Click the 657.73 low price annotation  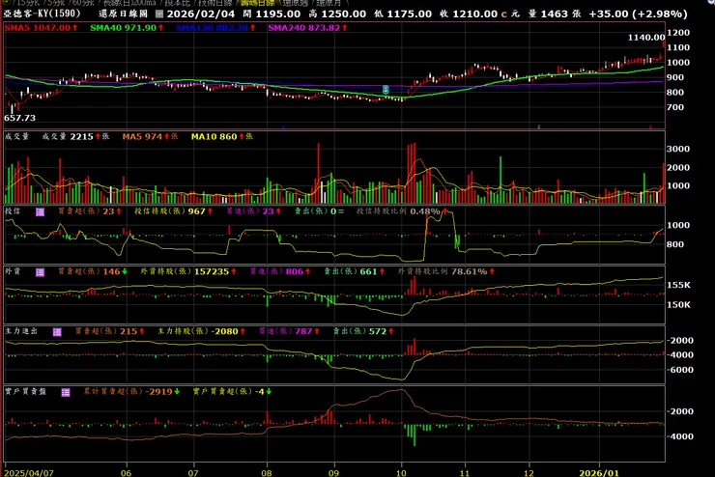click(x=19, y=118)
